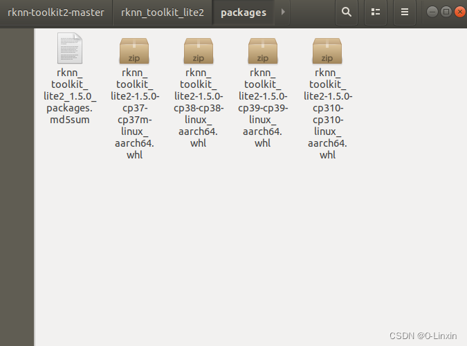Click filename label with cp38-cp38-linux_aarch64.whl

[x=199, y=107]
